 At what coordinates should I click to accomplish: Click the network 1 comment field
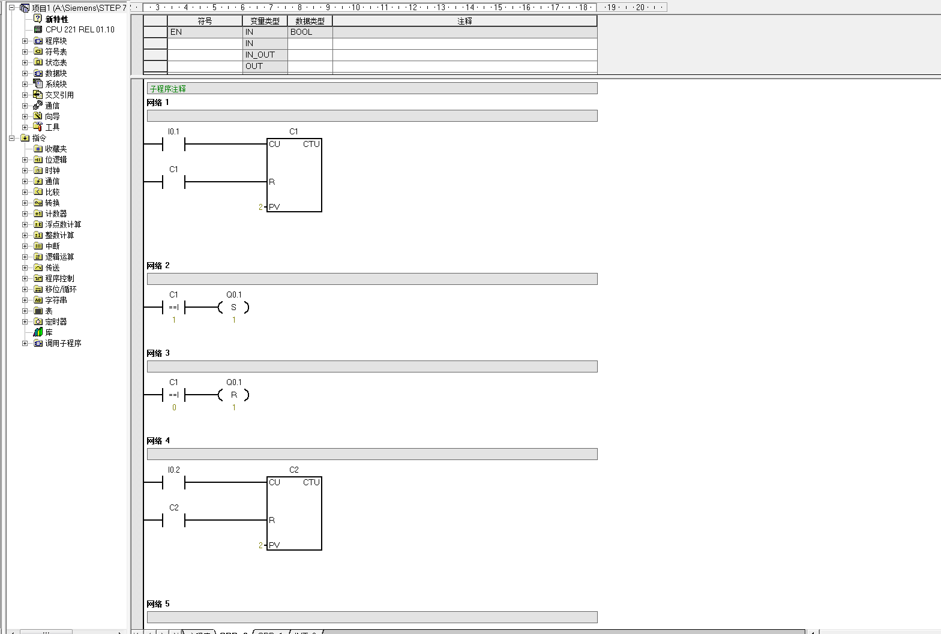point(371,116)
